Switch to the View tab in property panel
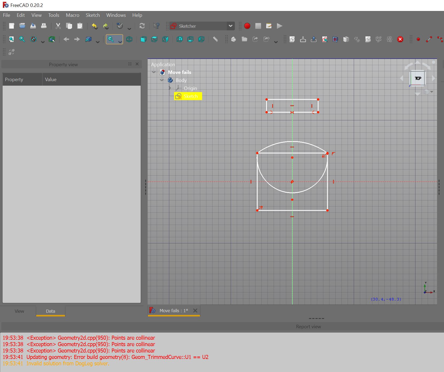 tap(19, 311)
